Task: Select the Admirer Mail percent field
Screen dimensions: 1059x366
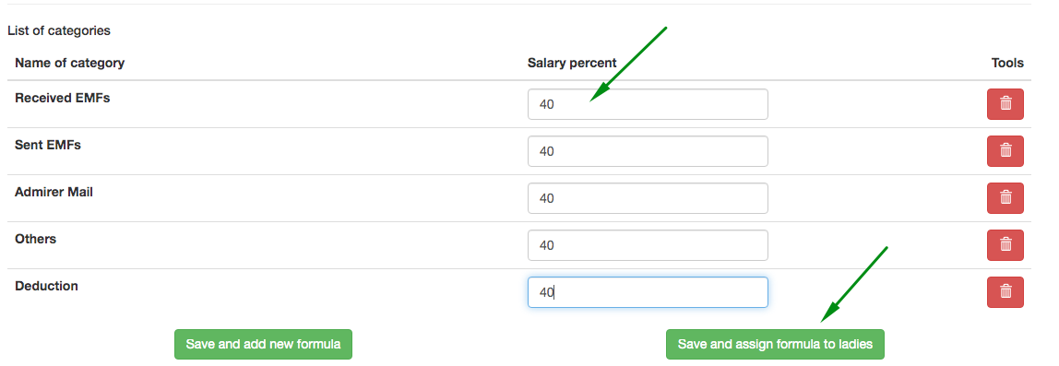Action: (x=648, y=198)
